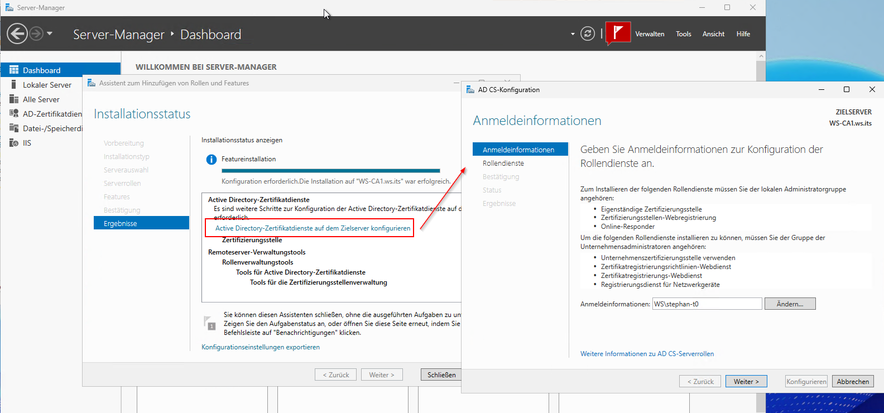Select Anmeldeinformationen step in AD CS-Konfiguration
The image size is (884, 413).
coord(520,150)
